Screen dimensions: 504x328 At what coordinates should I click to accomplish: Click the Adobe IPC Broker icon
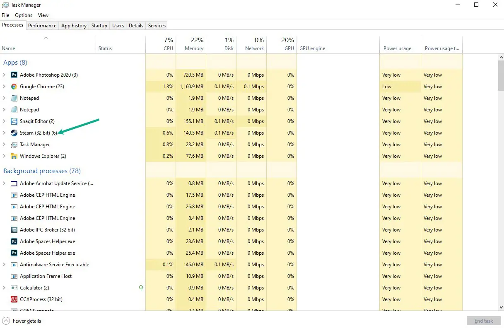coord(14,230)
